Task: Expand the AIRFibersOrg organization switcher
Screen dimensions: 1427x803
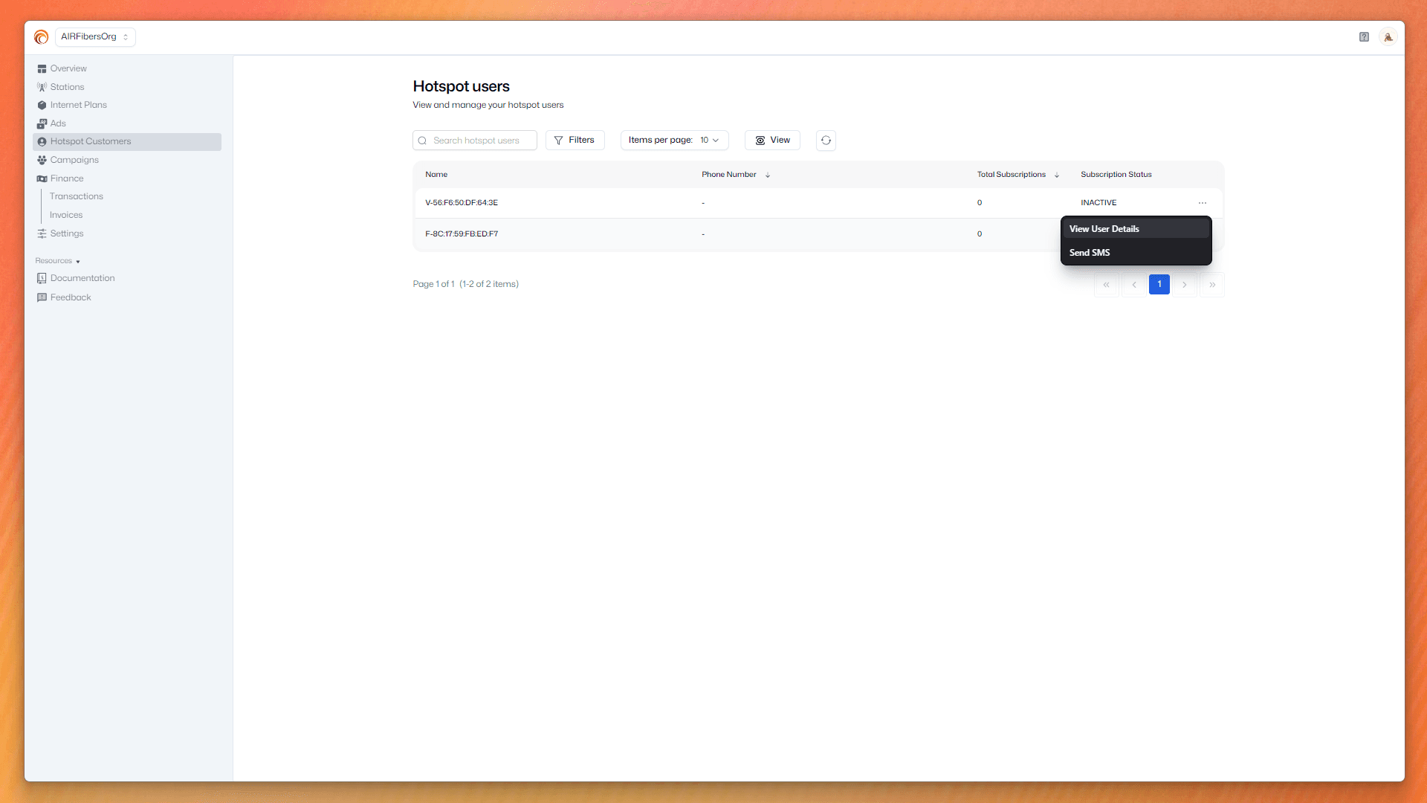Action: [x=95, y=37]
